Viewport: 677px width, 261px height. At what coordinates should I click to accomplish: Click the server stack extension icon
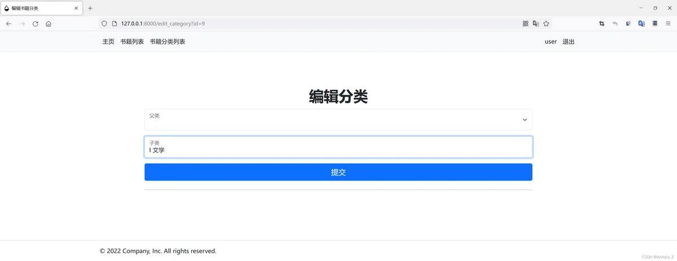[x=655, y=24]
